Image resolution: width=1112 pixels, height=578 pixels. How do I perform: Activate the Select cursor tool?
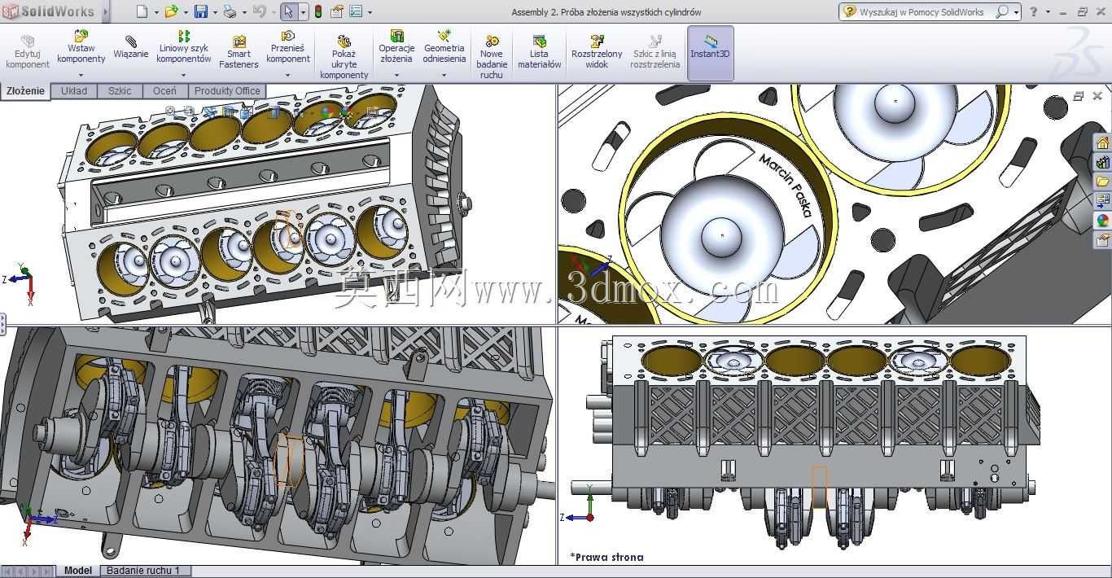288,11
